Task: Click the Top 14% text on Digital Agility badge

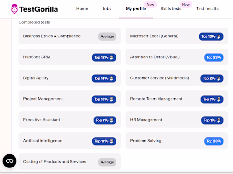Action: 101,78
